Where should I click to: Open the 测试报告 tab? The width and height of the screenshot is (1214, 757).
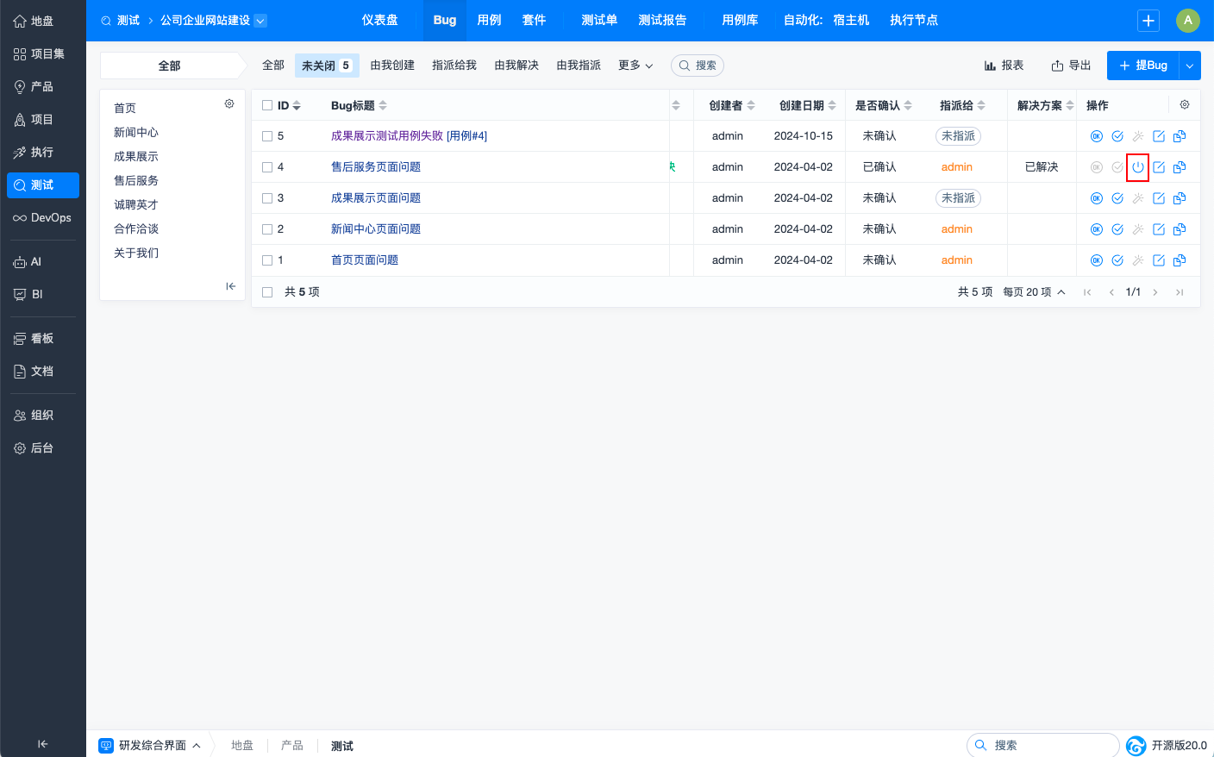click(x=662, y=21)
